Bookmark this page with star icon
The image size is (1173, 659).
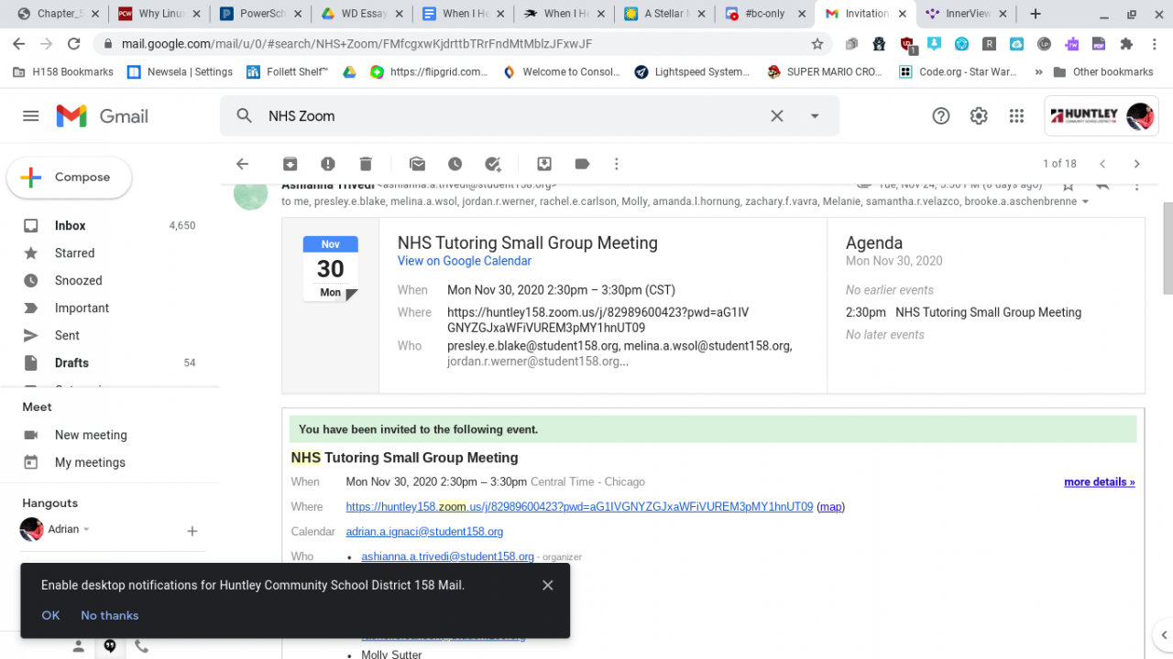click(817, 44)
